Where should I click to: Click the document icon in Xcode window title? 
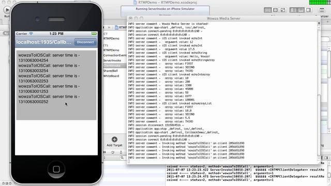pyautogui.click(x=136, y=2)
